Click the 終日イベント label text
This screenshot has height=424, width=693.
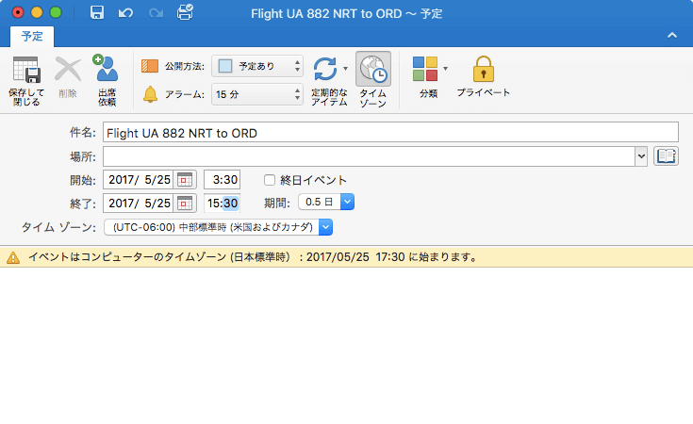(313, 180)
